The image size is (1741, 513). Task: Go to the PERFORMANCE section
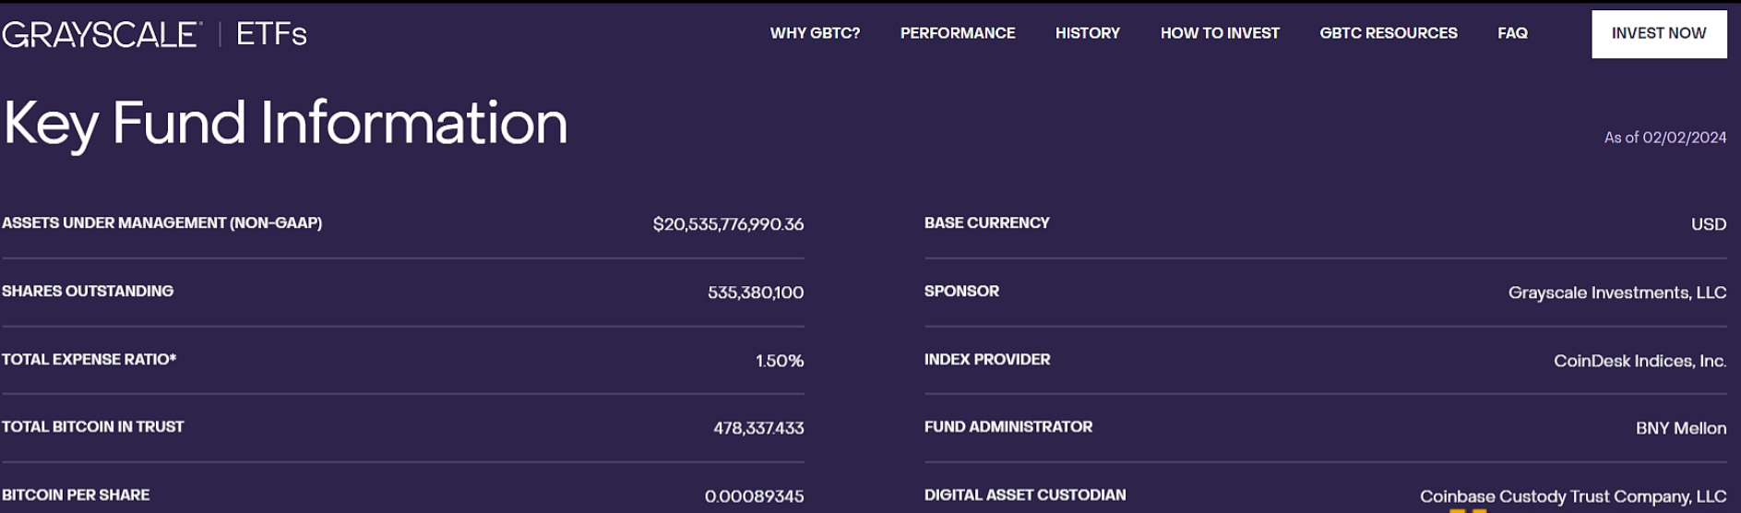pyautogui.click(x=958, y=33)
